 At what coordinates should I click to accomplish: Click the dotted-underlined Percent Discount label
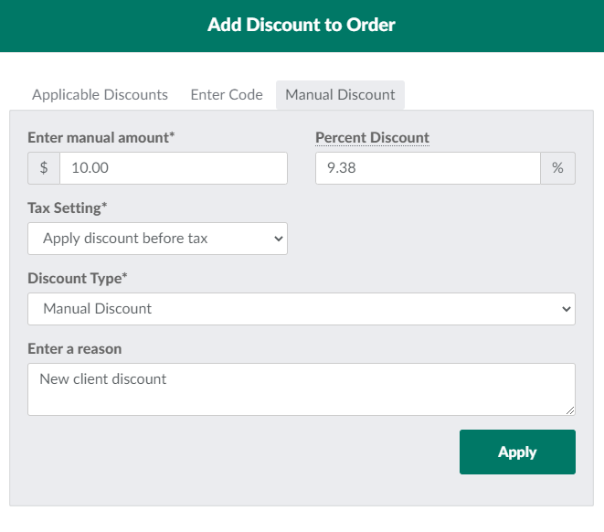coord(372,138)
